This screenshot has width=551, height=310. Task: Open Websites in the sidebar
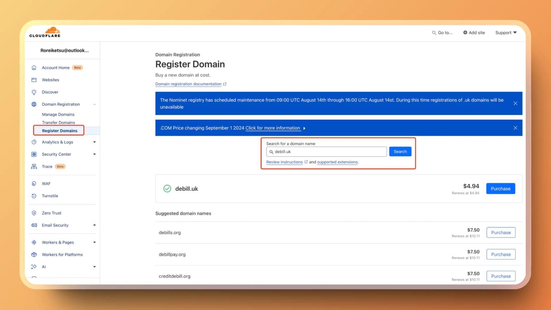(51, 80)
